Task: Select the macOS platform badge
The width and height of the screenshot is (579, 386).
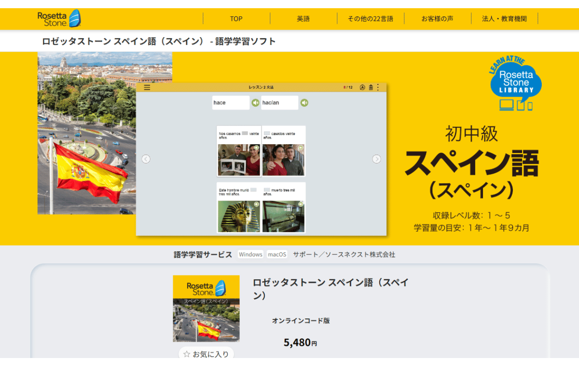Action: click(276, 254)
